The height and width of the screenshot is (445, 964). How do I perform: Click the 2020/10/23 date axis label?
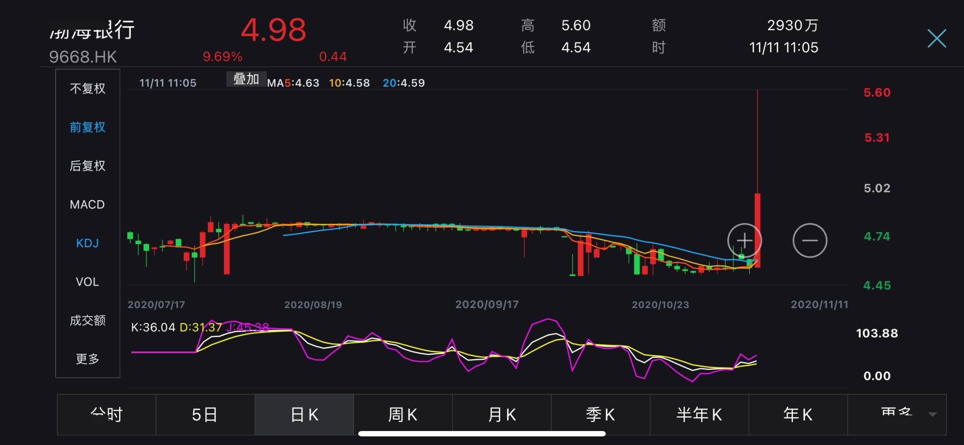[661, 305]
